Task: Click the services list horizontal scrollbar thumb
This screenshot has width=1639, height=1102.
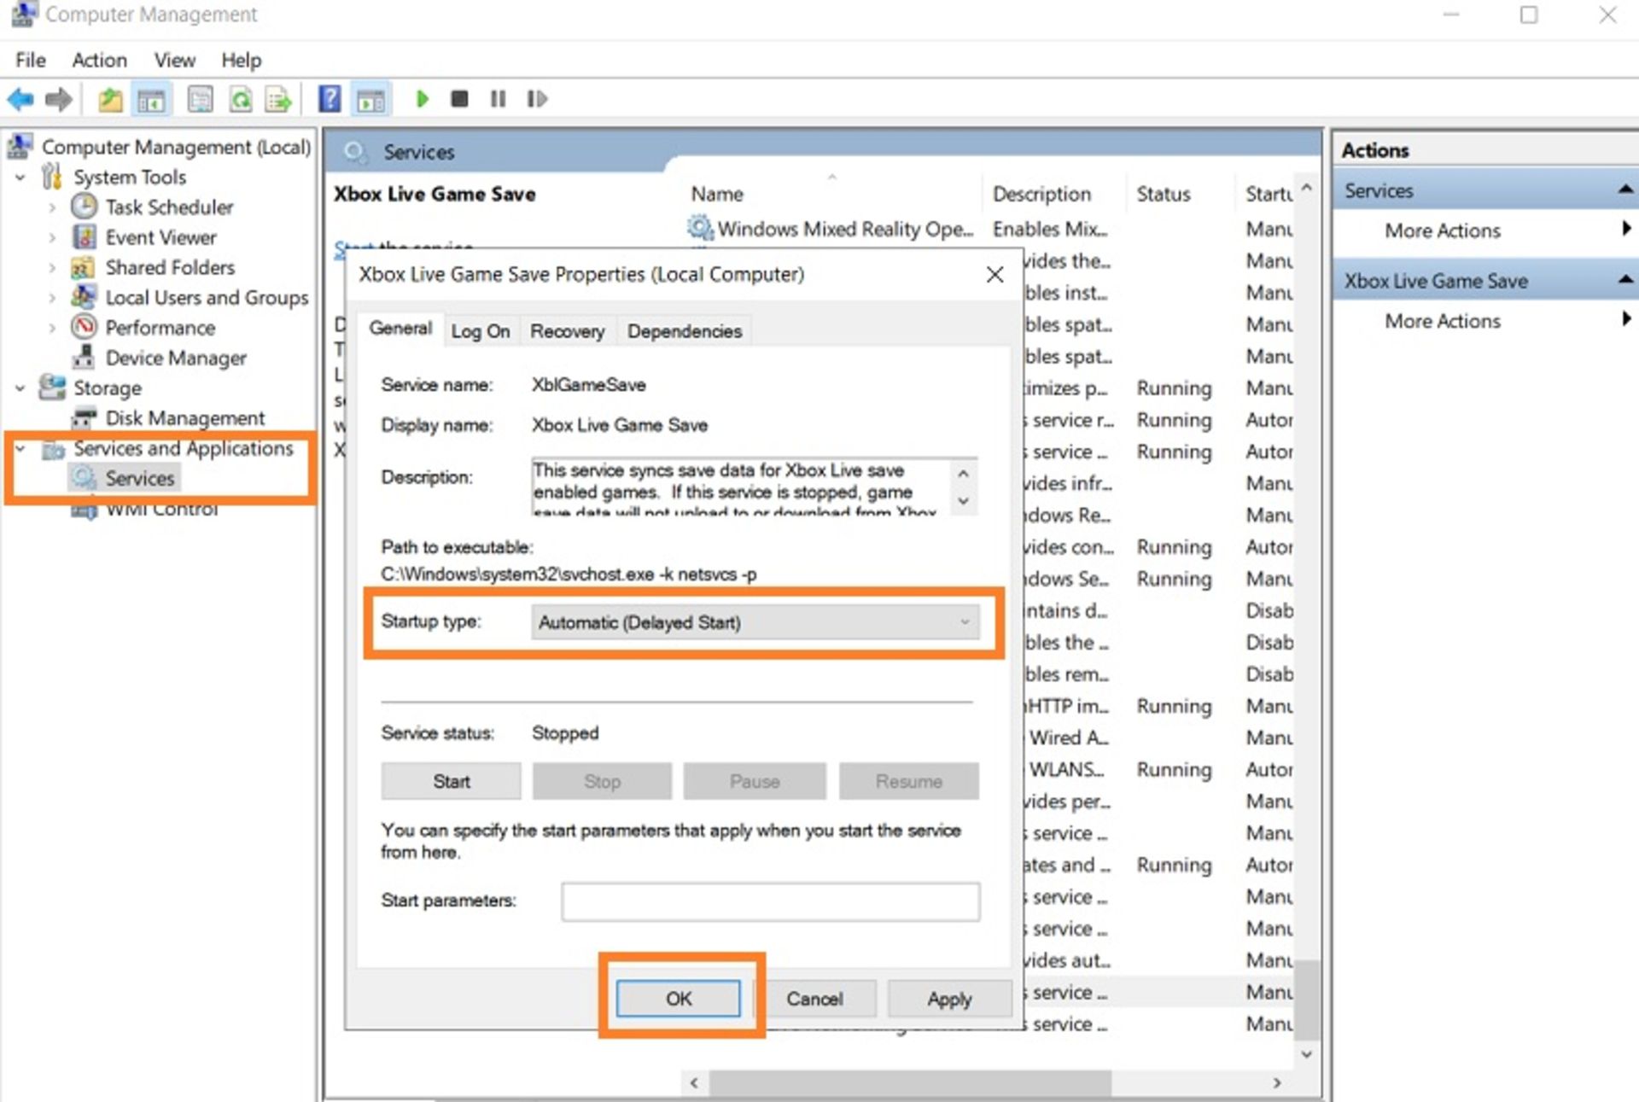Action: click(x=910, y=1083)
